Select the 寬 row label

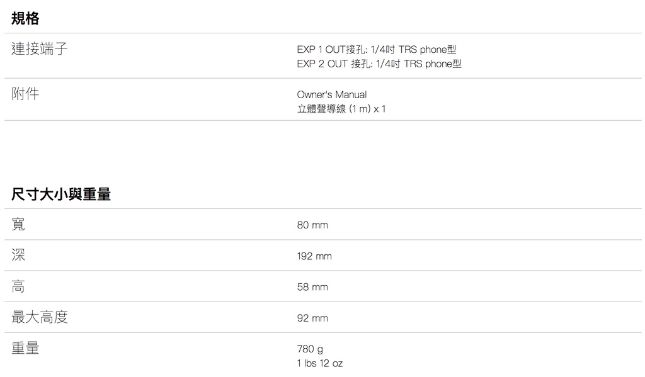pyautogui.click(x=18, y=224)
